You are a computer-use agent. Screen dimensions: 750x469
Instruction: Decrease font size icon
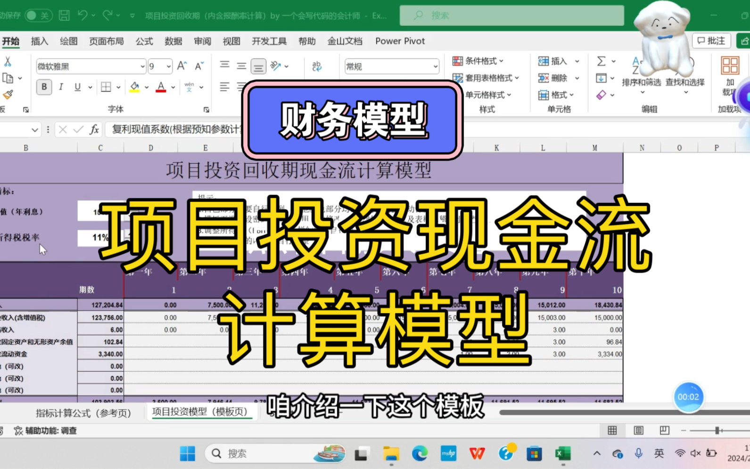click(199, 66)
